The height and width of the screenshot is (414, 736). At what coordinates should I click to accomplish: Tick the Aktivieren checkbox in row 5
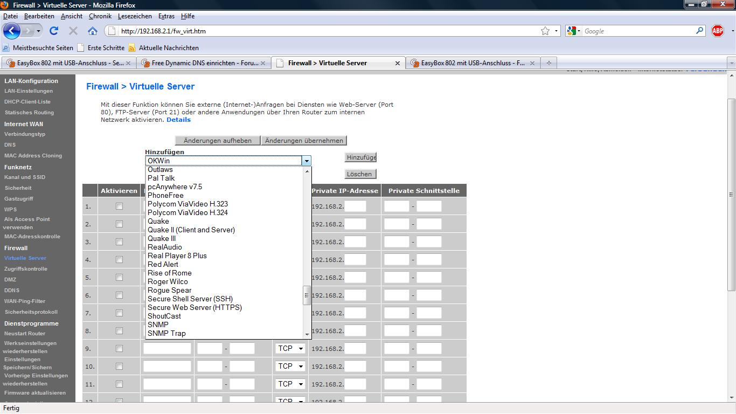tap(119, 278)
